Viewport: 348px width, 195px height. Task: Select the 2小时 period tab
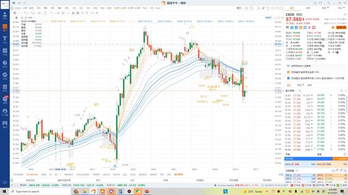[123, 8]
